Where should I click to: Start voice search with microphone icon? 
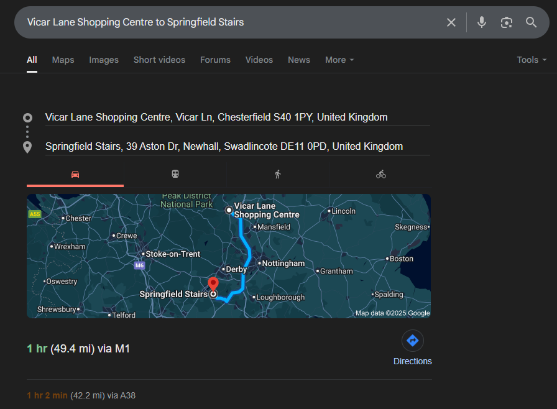tap(482, 22)
